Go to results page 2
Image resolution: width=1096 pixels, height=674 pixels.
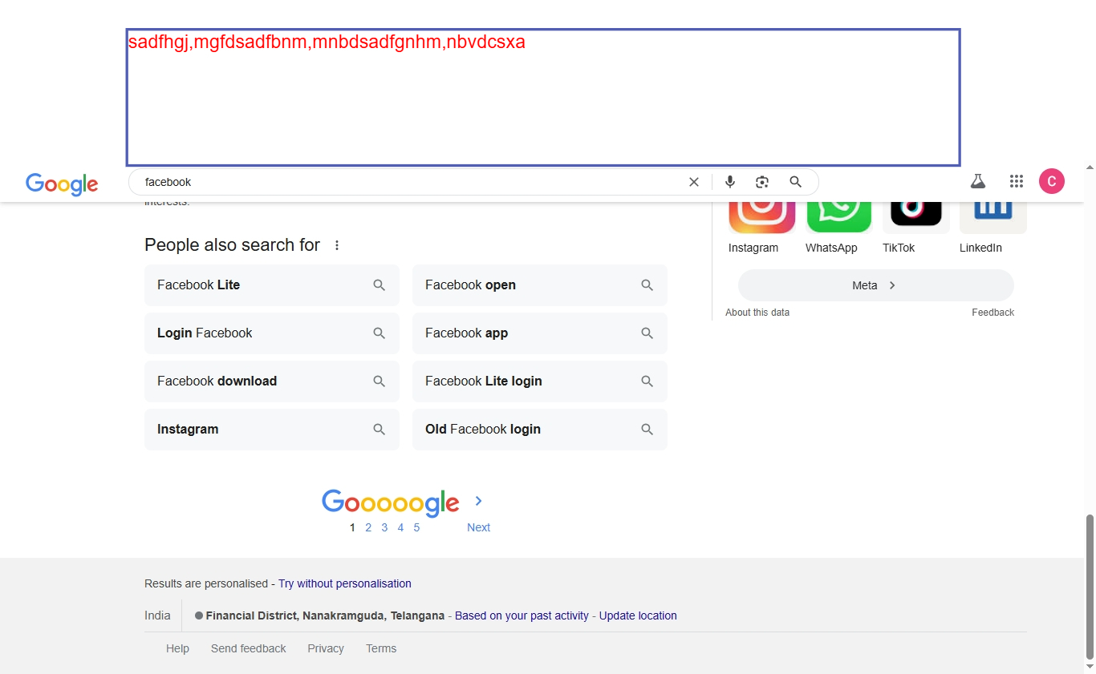click(368, 527)
